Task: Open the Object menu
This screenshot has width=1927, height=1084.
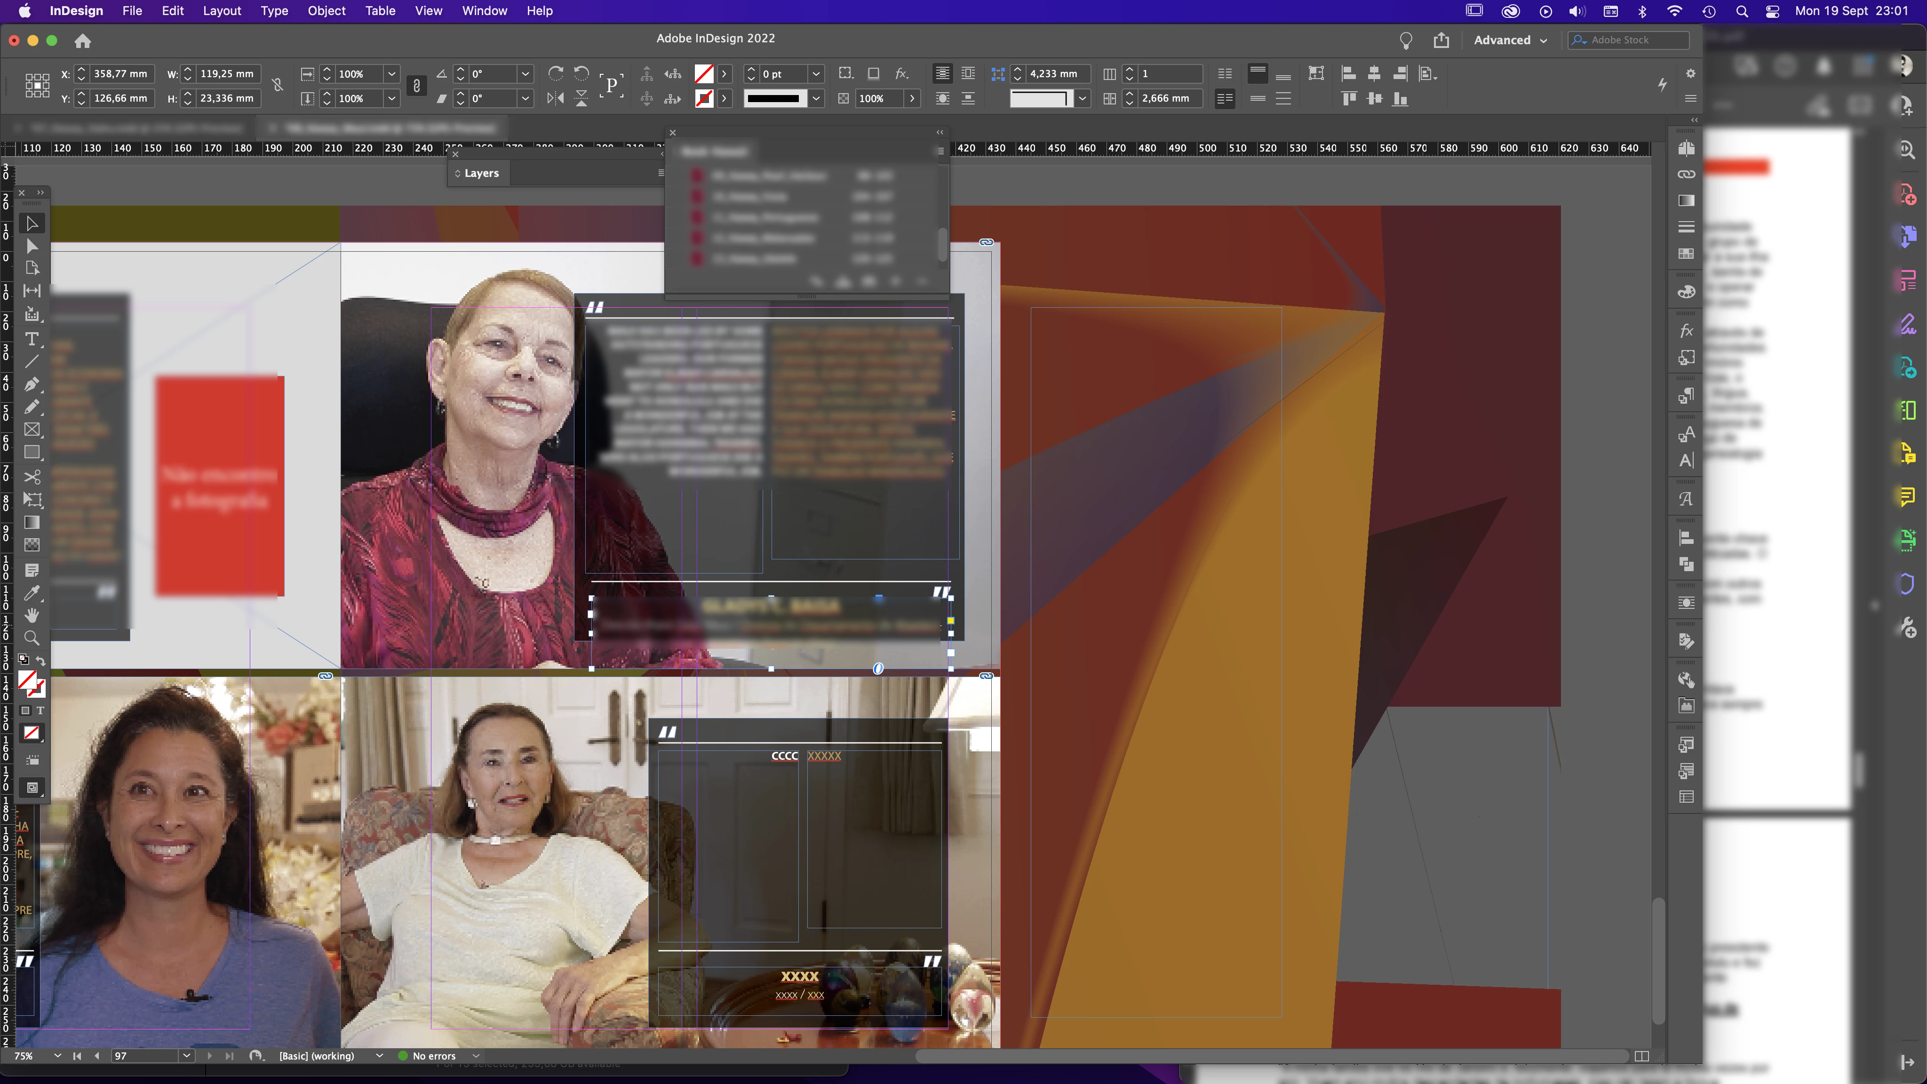Action: click(x=326, y=10)
